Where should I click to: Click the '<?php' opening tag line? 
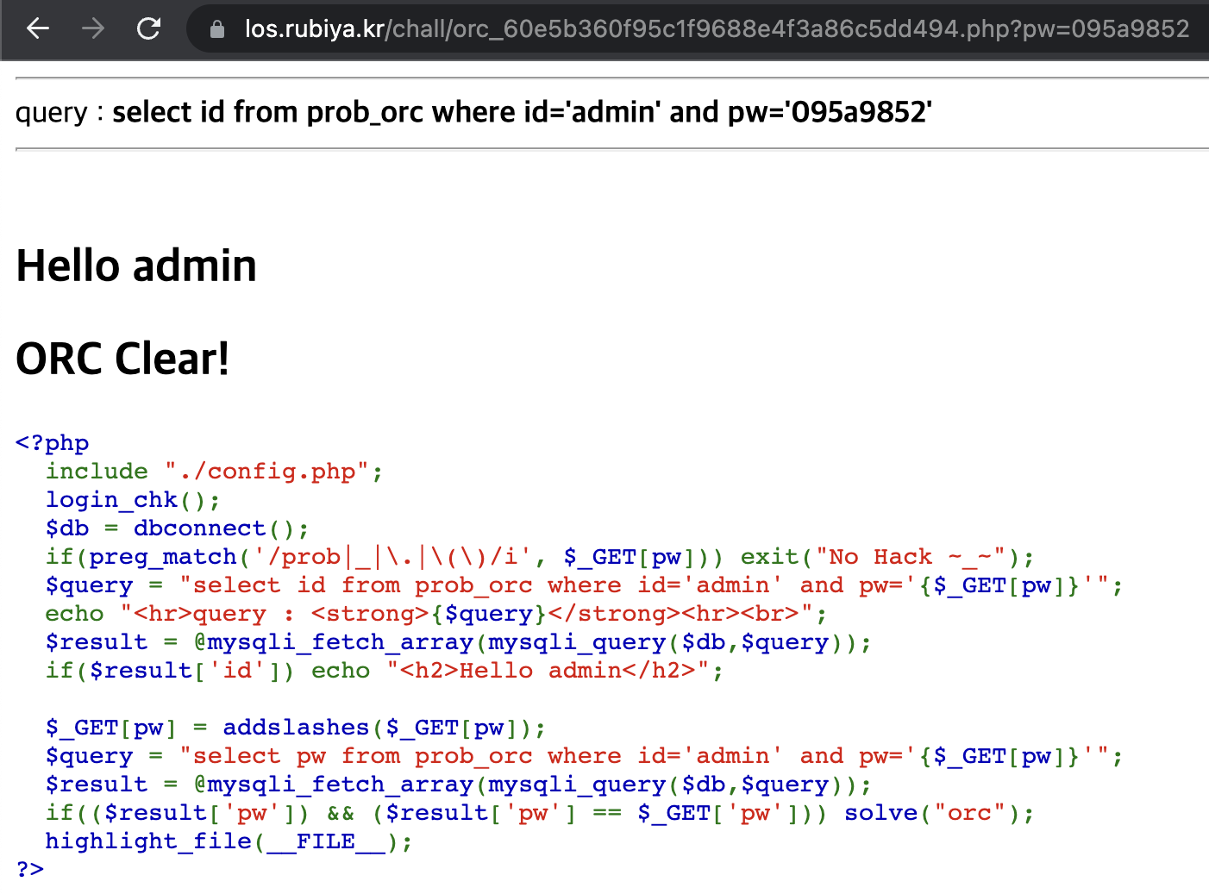click(53, 443)
